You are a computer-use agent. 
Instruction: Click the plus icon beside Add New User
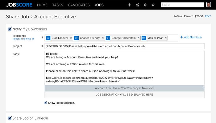click(182, 37)
